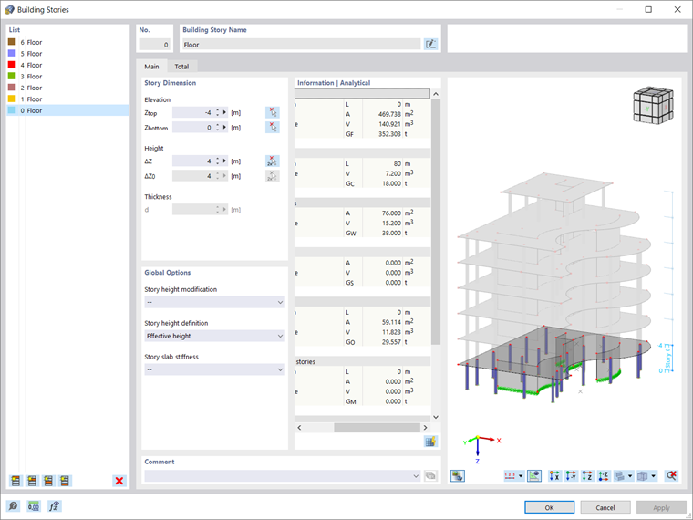Pick Ztop elevation graphically icon
This screenshot has height=520, width=693.
[273, 112]
